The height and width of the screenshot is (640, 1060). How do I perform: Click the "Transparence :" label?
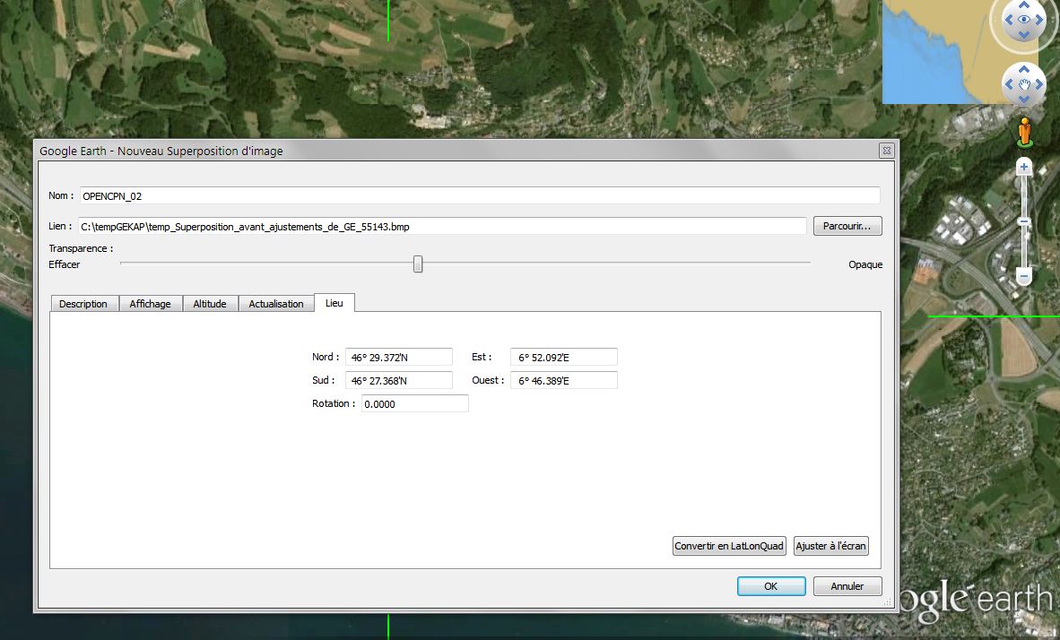pyautogui.click(x=81, y=248)
